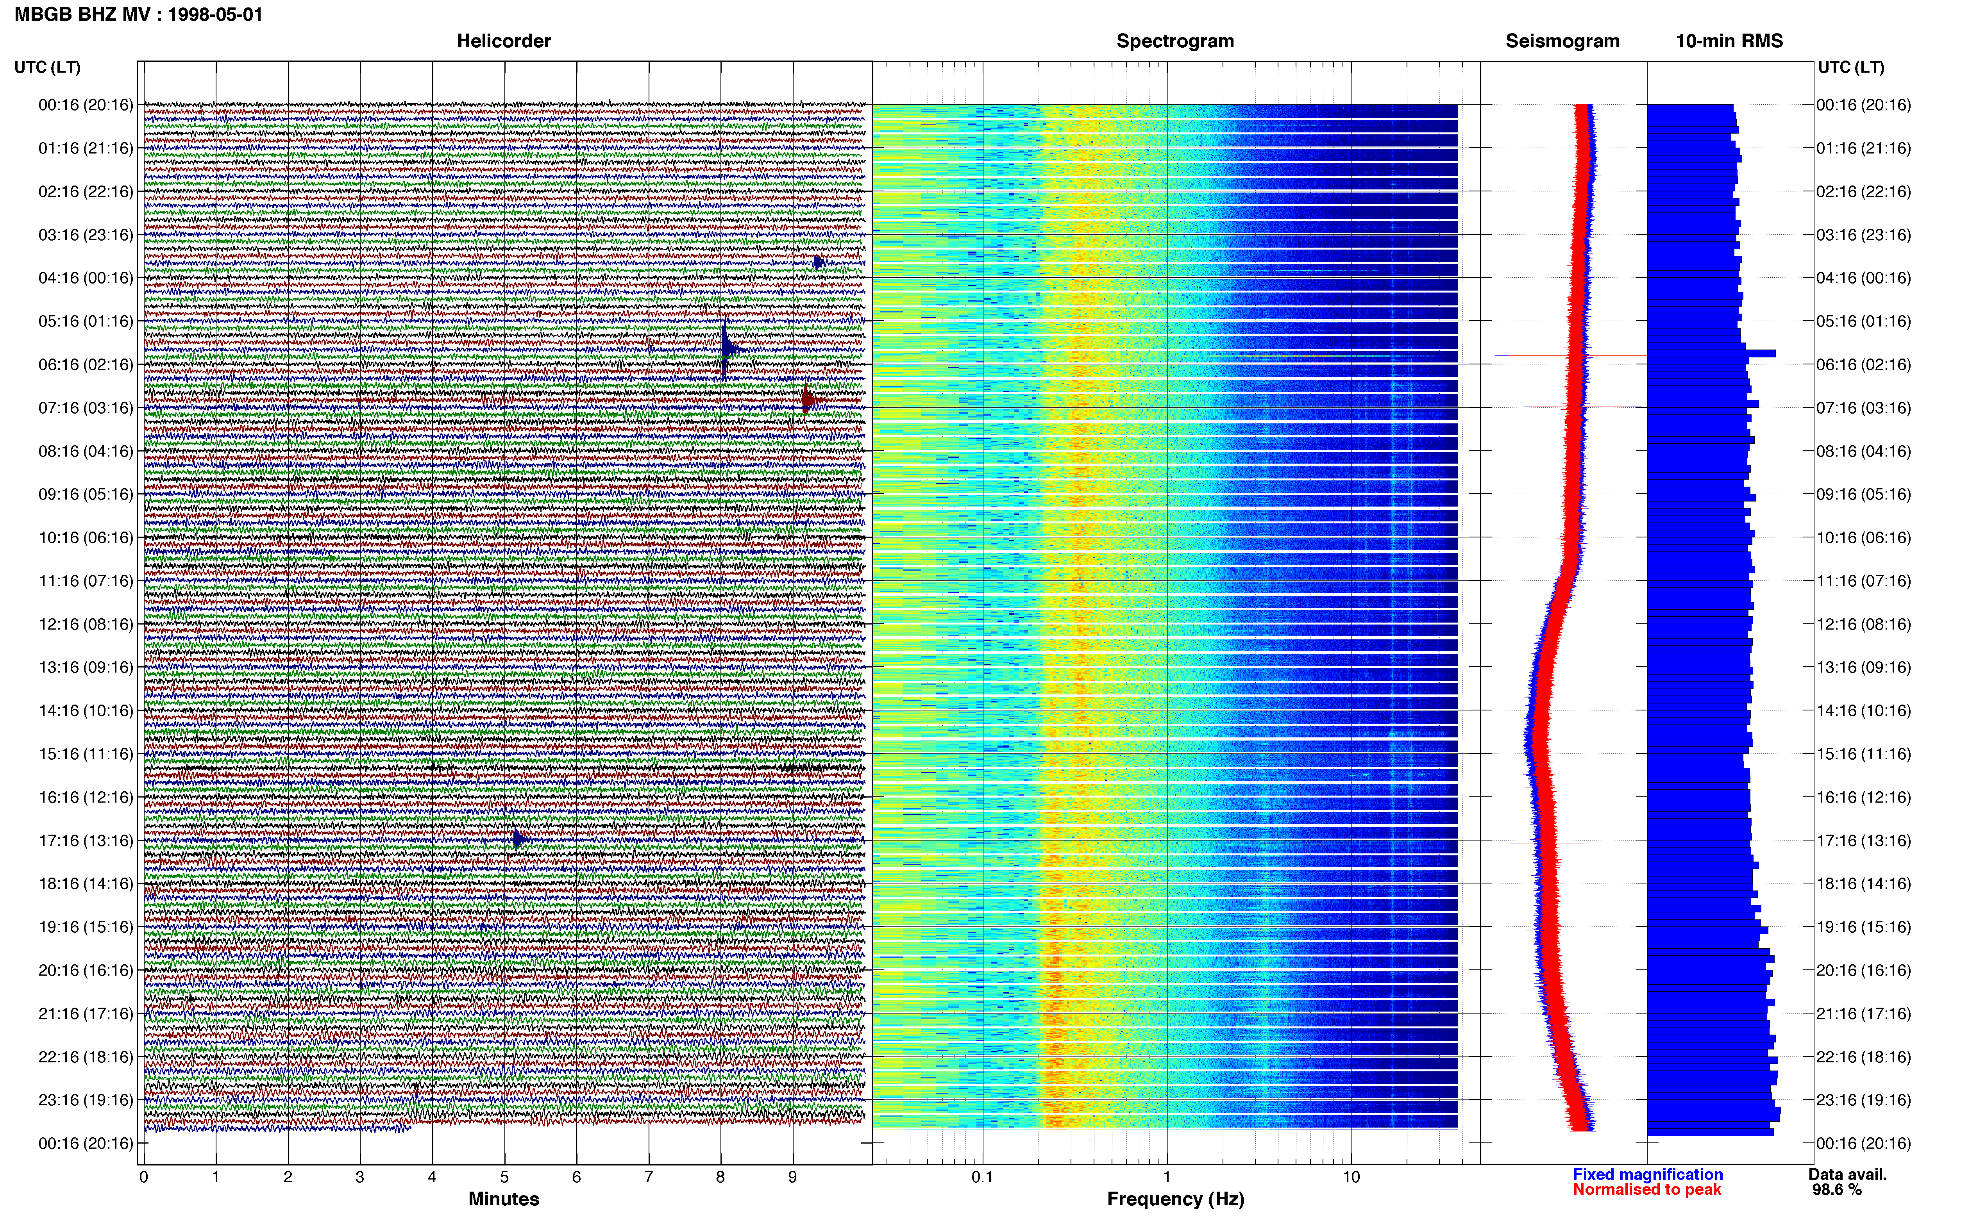The height and width of the screenshot is (1226, 1961).
Task: Click the left 'UTC (LT)' axis label
Action: click(48, 67)
